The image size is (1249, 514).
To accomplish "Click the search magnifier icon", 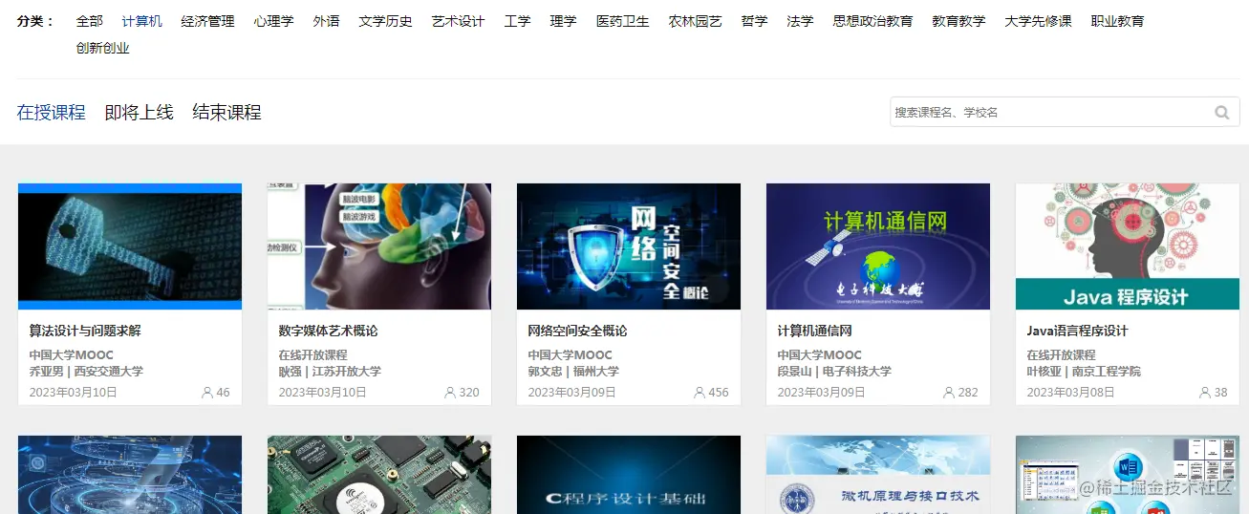I will coord(1221,113).
